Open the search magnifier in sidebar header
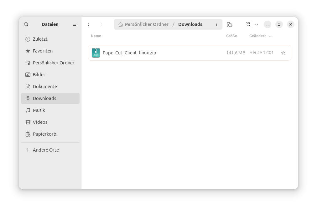317x210 pixels. (26, 24)
